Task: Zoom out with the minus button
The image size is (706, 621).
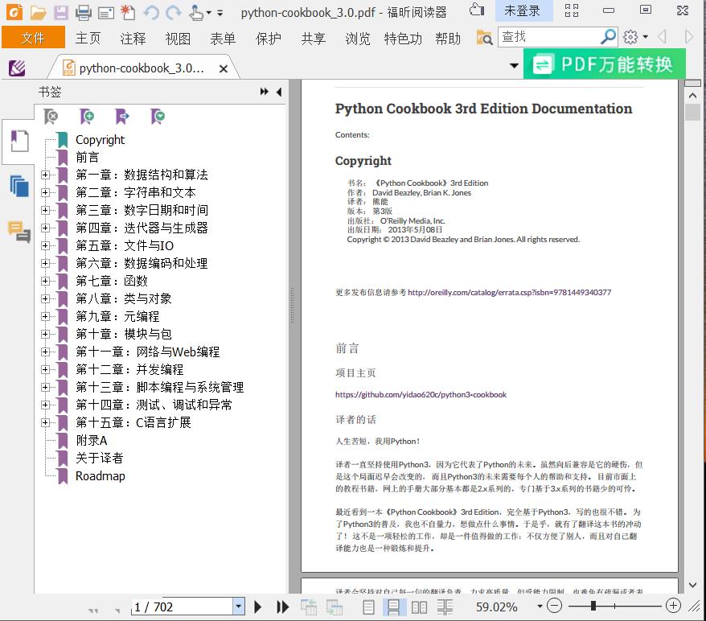Action: pos(554,606)
